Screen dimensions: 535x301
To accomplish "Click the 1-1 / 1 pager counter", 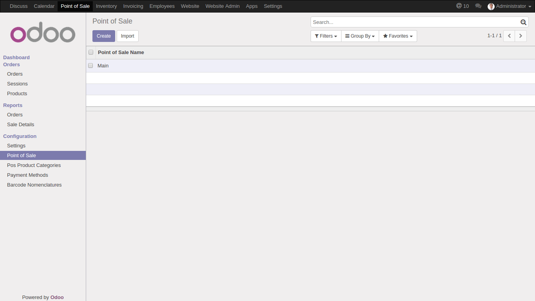I will coord(494,36).
